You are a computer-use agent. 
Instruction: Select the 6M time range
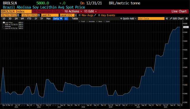(x=22, y=18)
